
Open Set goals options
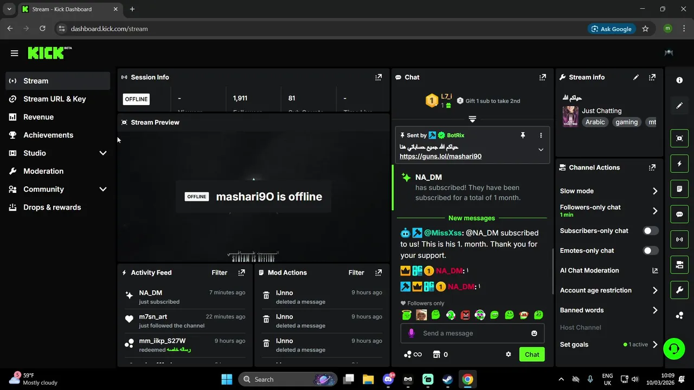point(609,344)
